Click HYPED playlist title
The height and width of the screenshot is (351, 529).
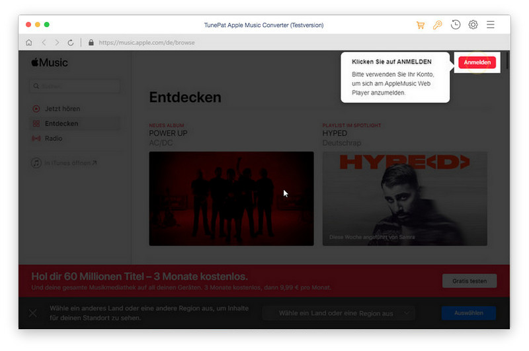pos(335,133)
